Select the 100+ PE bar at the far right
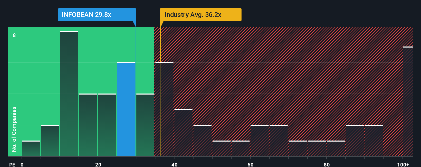421x167 pixels. [x=408, y=101]
